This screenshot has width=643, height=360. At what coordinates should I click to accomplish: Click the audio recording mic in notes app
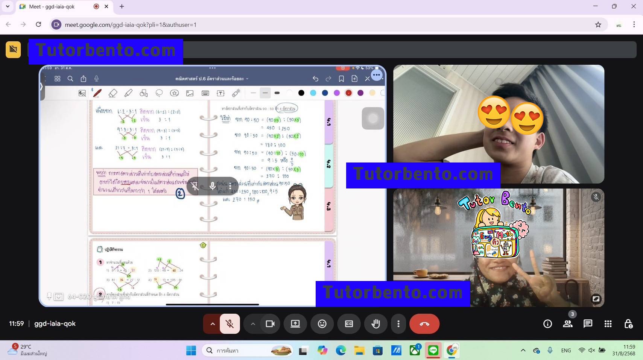point(97,79)
